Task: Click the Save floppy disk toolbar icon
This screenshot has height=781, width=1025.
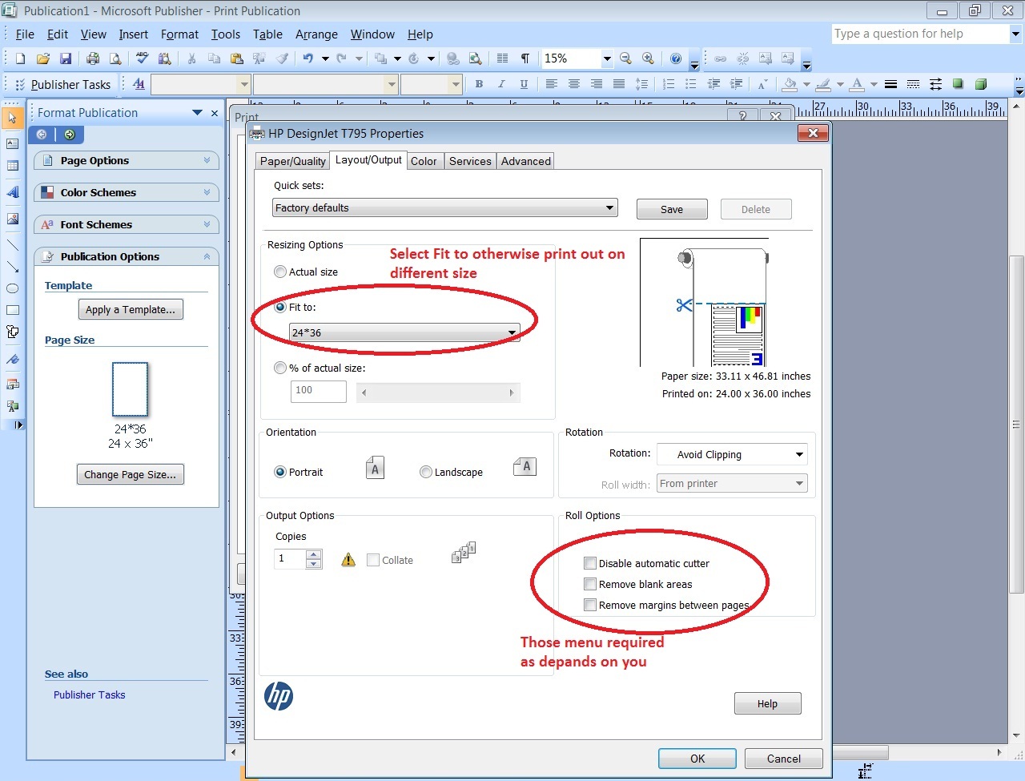Action: click(x=66, y=58)
